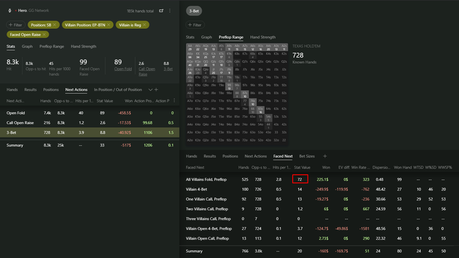Expand more tabs chevron in left panel
Viewport: 459px width, 258px height.
(150, 90)
